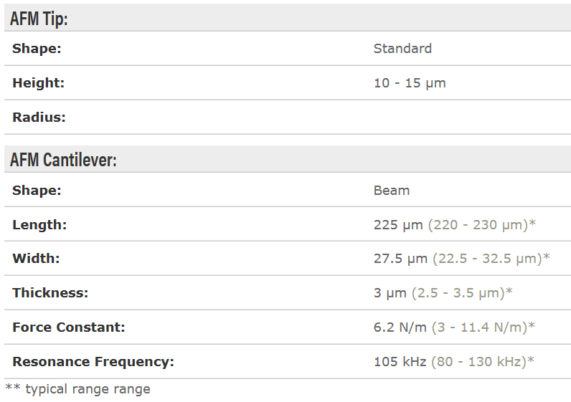
Task: Select the Standard tip shape value
Action: coord(402,49)
